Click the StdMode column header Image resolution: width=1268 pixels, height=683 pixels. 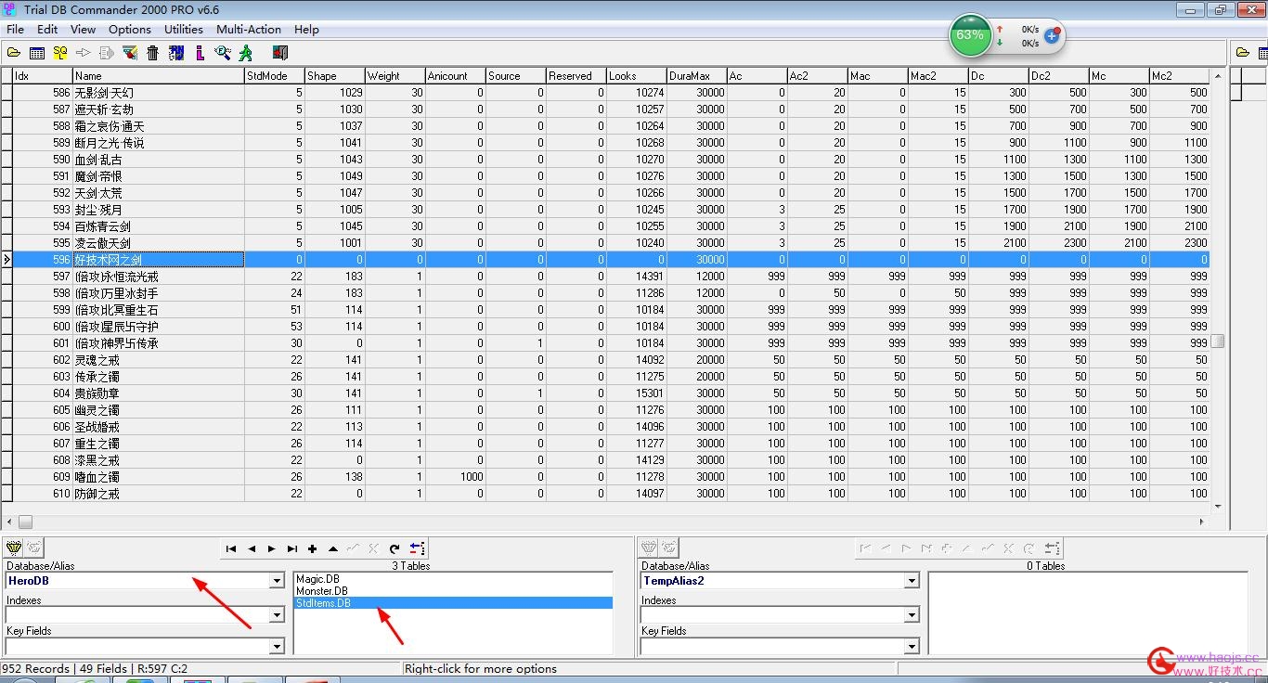pos(275,76)
